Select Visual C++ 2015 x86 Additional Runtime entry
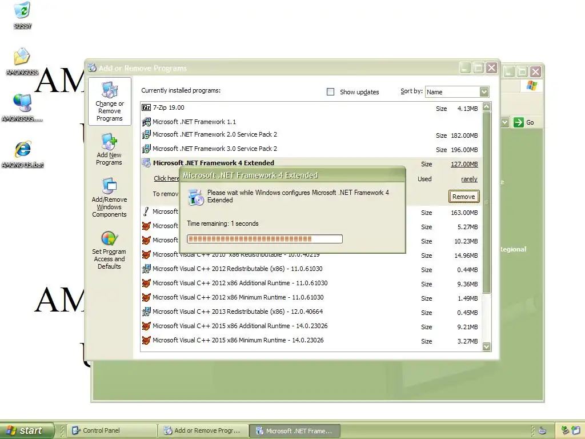 (311, 326)
